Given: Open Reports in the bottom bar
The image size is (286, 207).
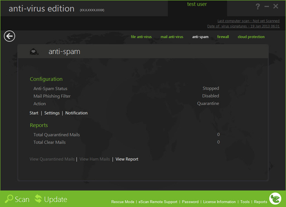Looking at the screenshot, I should pos(261,202).
